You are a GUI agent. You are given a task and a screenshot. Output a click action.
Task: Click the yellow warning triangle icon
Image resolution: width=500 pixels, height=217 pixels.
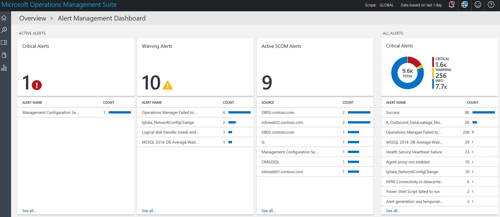[168, 85]
